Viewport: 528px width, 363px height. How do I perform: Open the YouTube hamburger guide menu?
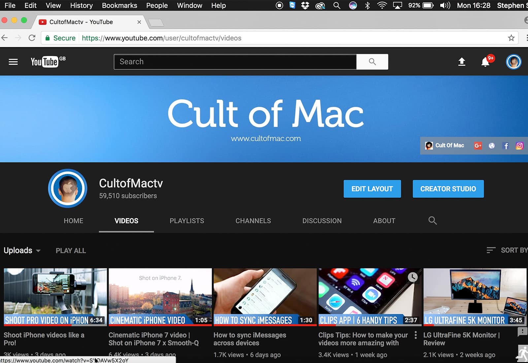(x=13, y=62)
